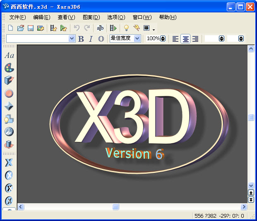Screen dimensions: 257x221
Task: Open the color options palette tool
Action: 9,68
